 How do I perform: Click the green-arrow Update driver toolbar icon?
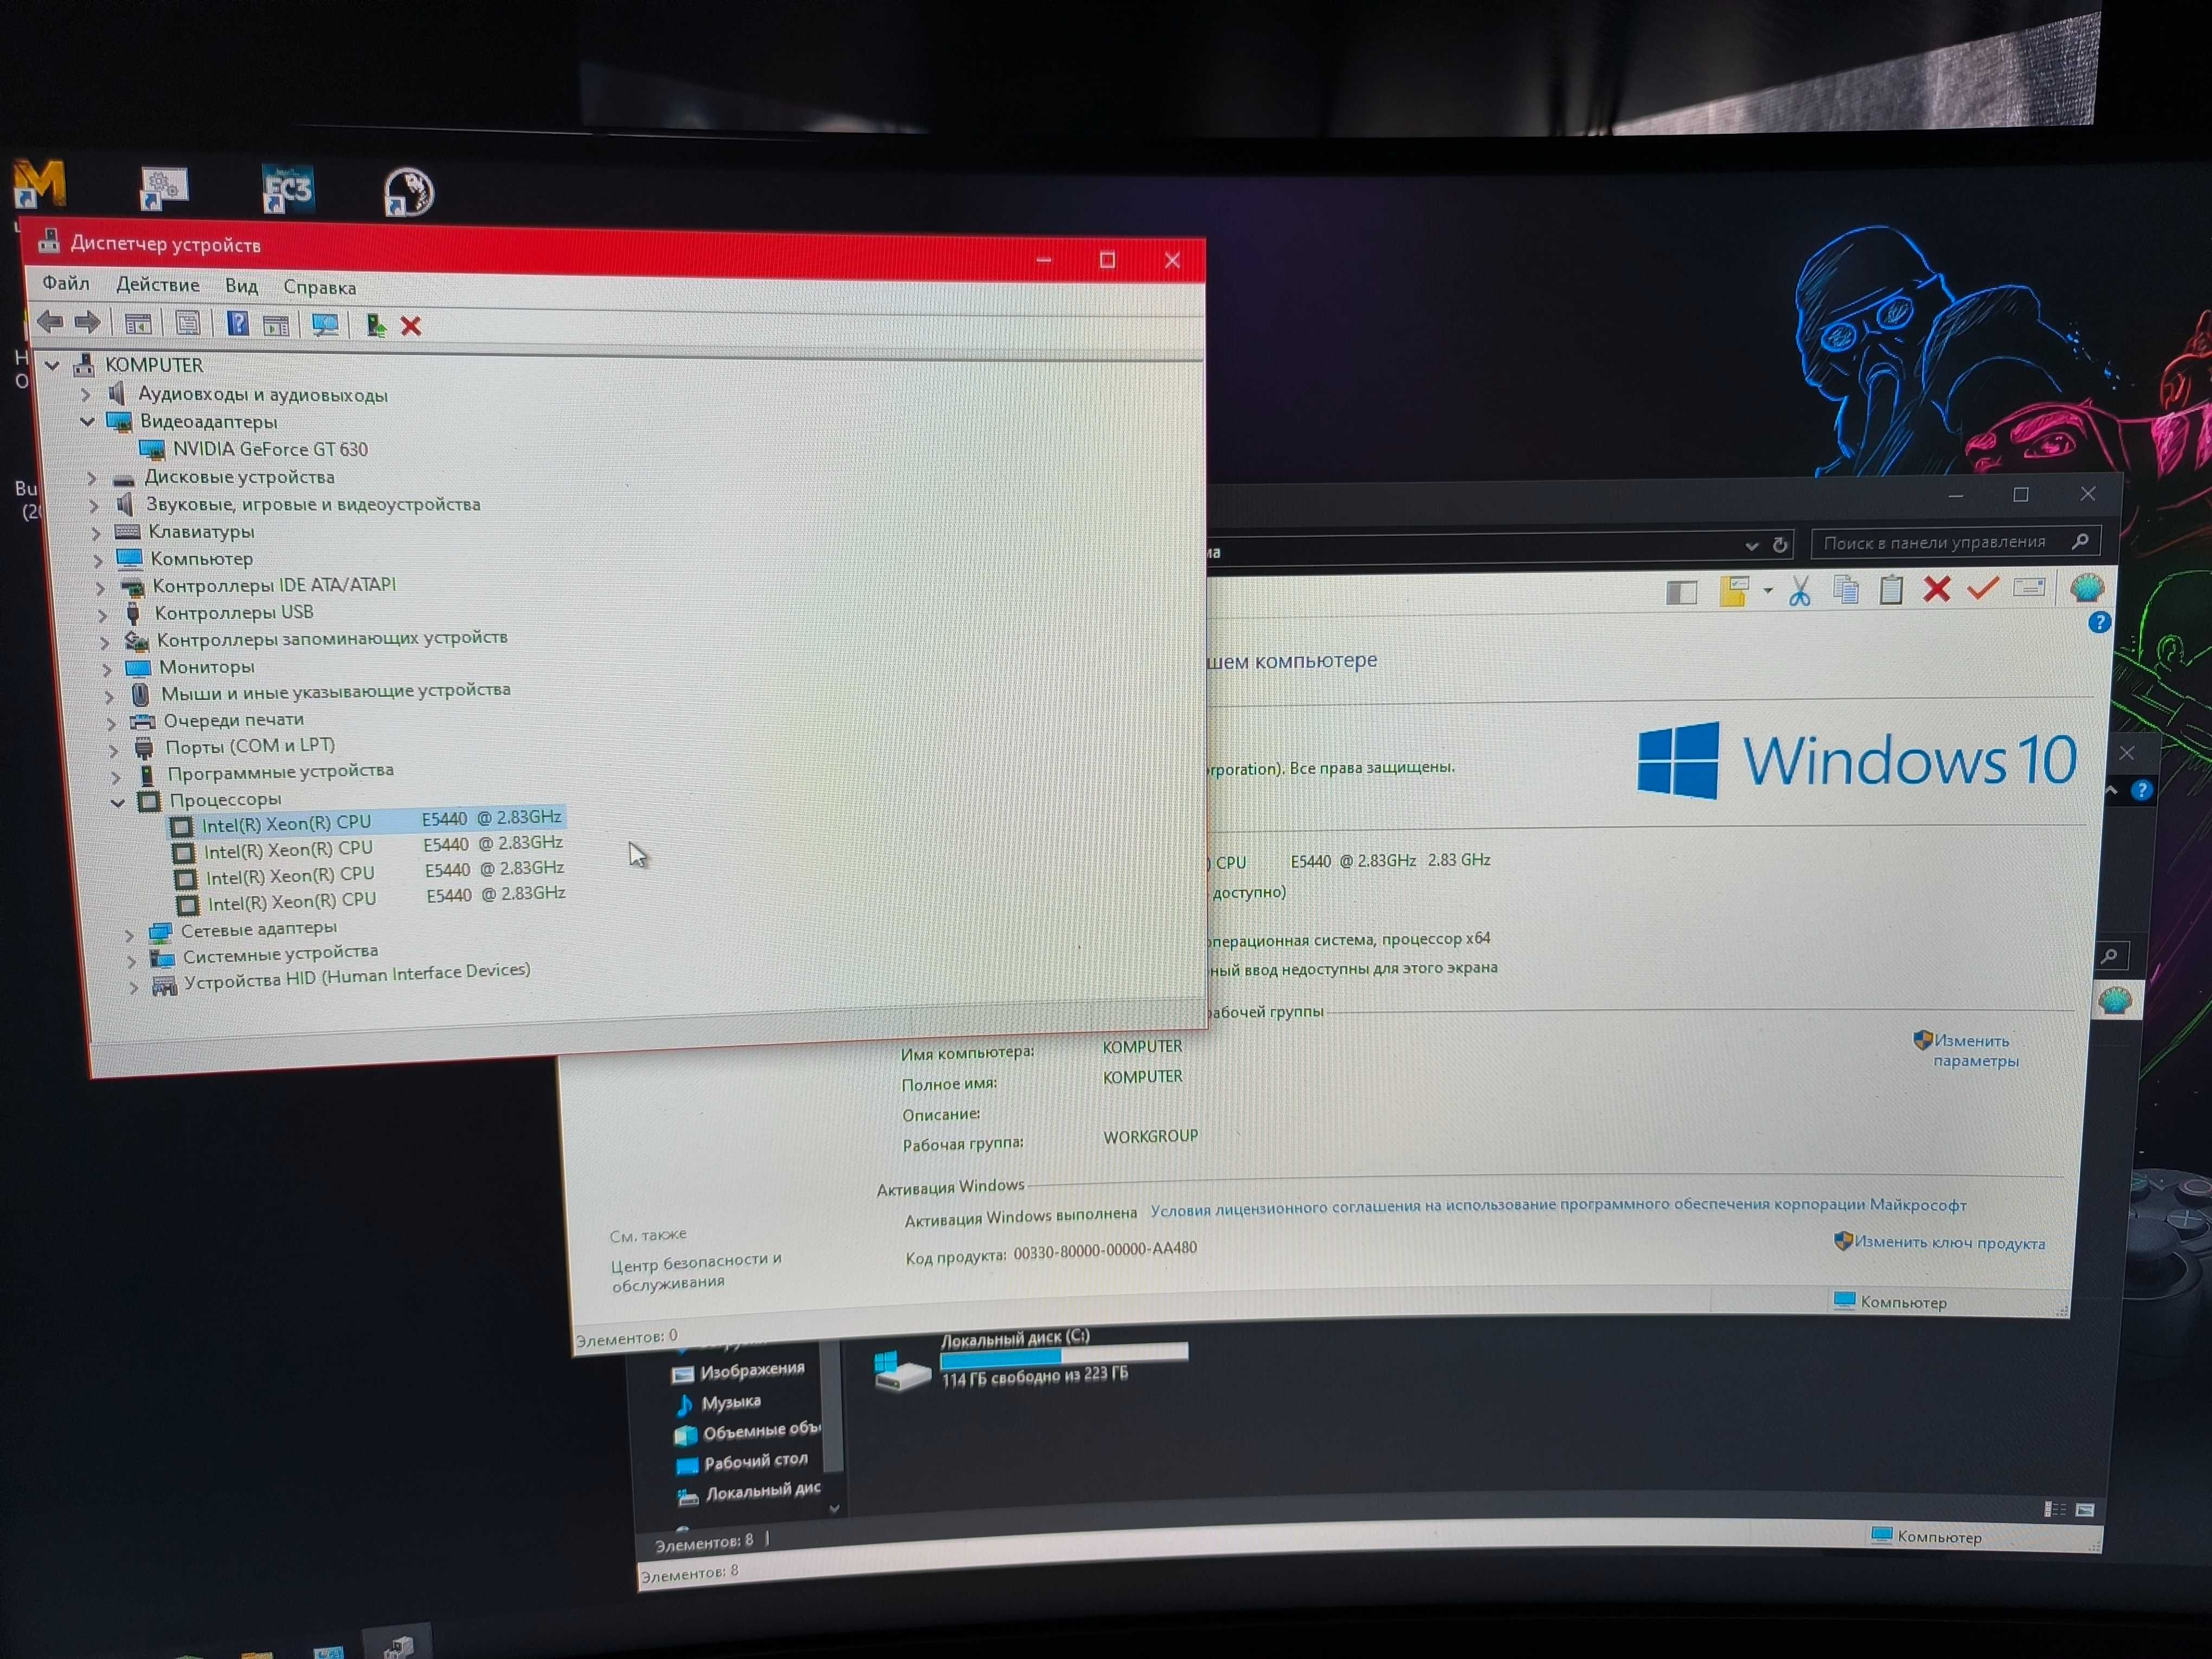point(376,325)
